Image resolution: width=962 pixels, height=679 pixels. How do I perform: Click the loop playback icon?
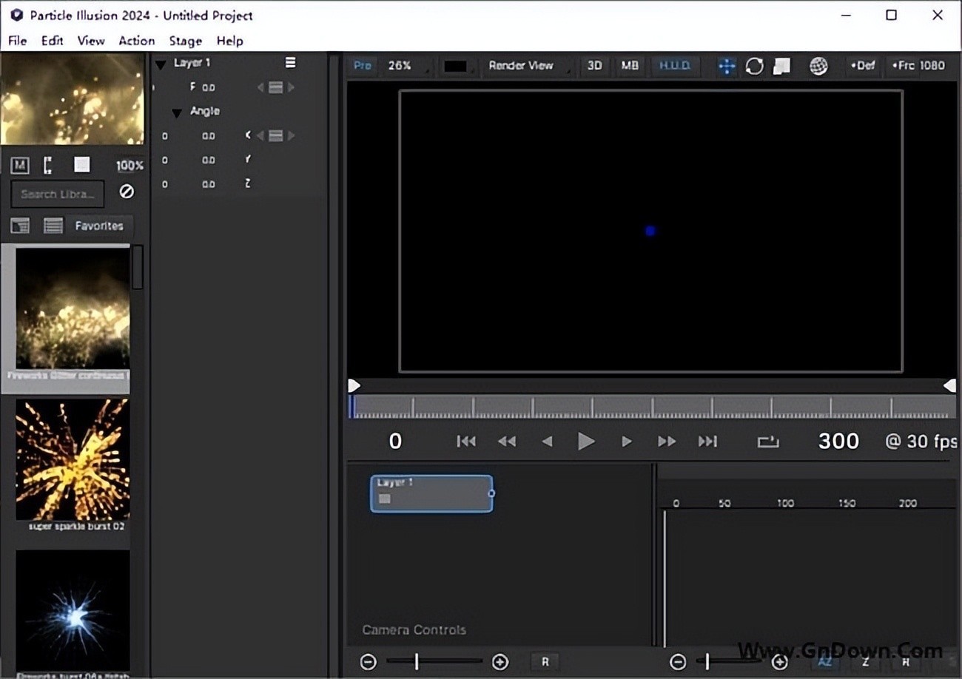point(768,442)
